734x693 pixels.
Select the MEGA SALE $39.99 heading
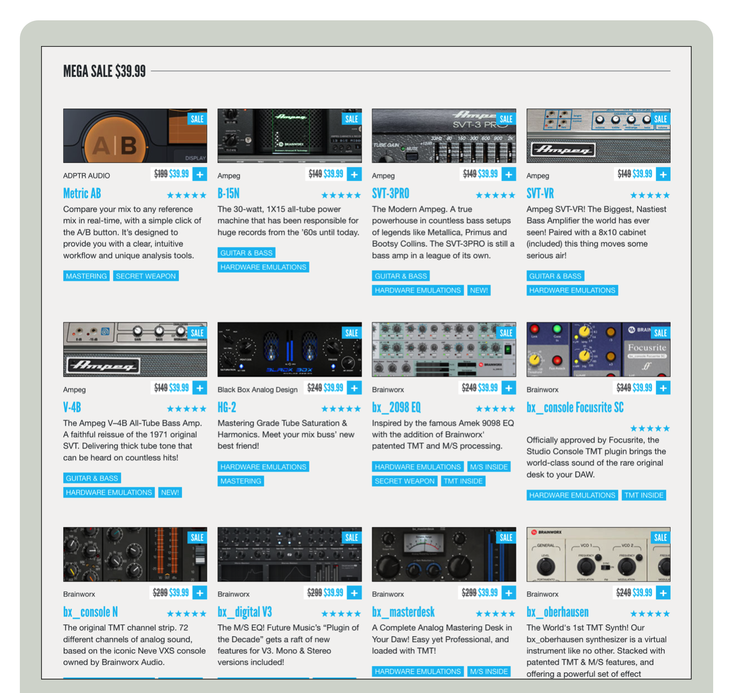(104, 71)
